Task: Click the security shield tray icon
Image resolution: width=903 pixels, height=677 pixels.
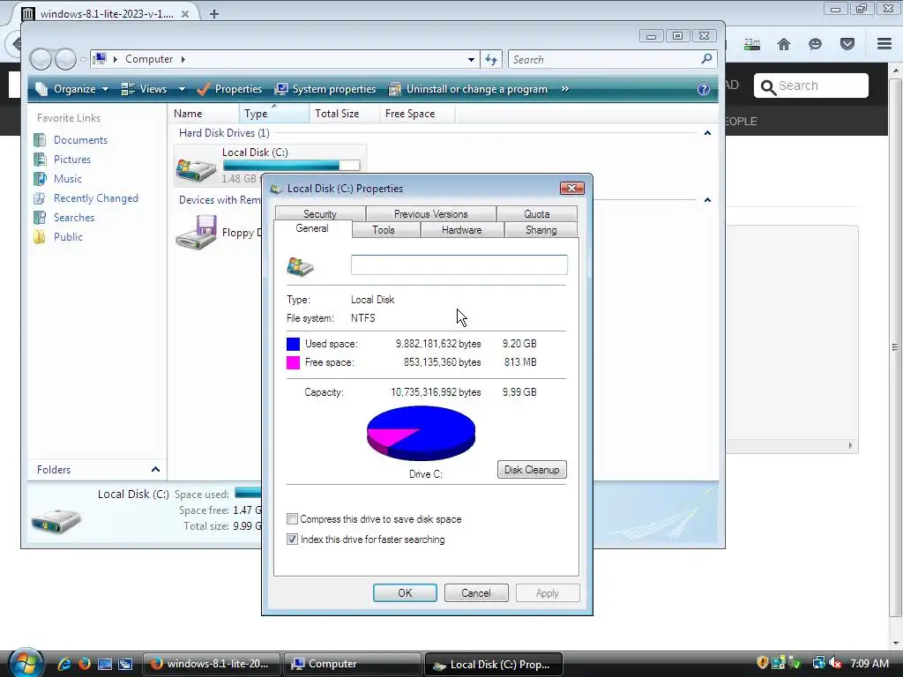Action: (x=763, y=663)
